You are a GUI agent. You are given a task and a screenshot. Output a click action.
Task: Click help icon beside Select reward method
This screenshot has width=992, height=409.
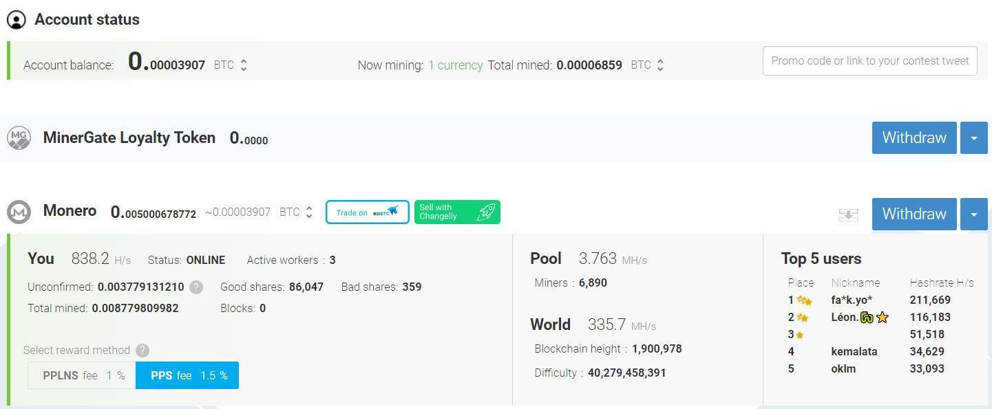143,351
